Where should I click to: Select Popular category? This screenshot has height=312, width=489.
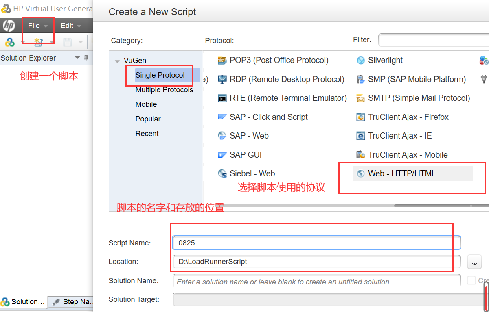[x=148, y=119]
